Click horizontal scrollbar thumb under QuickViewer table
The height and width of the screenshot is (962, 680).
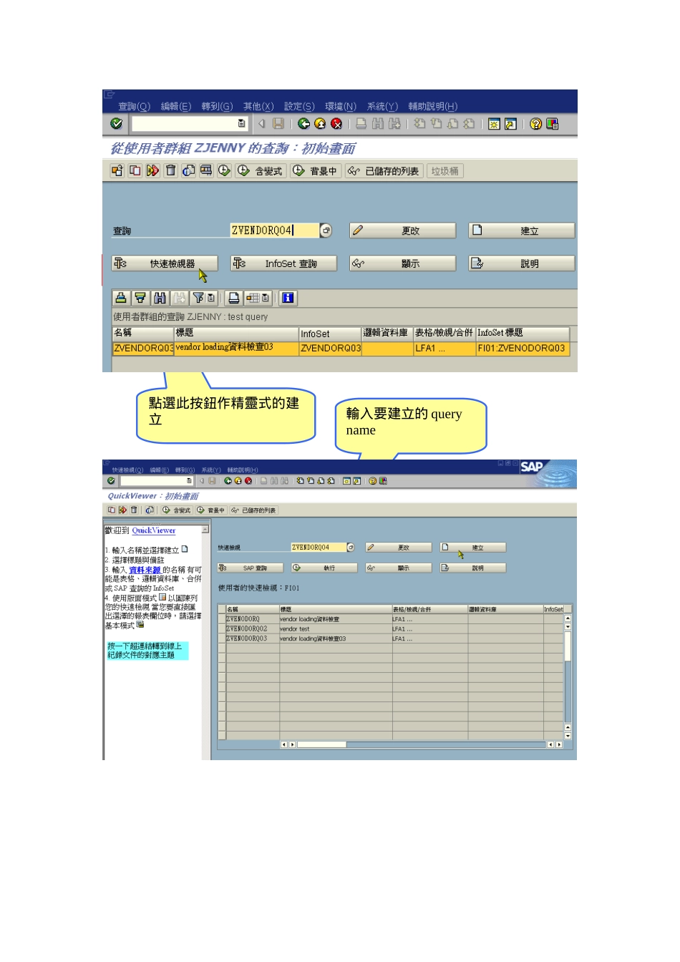(321, 744)
